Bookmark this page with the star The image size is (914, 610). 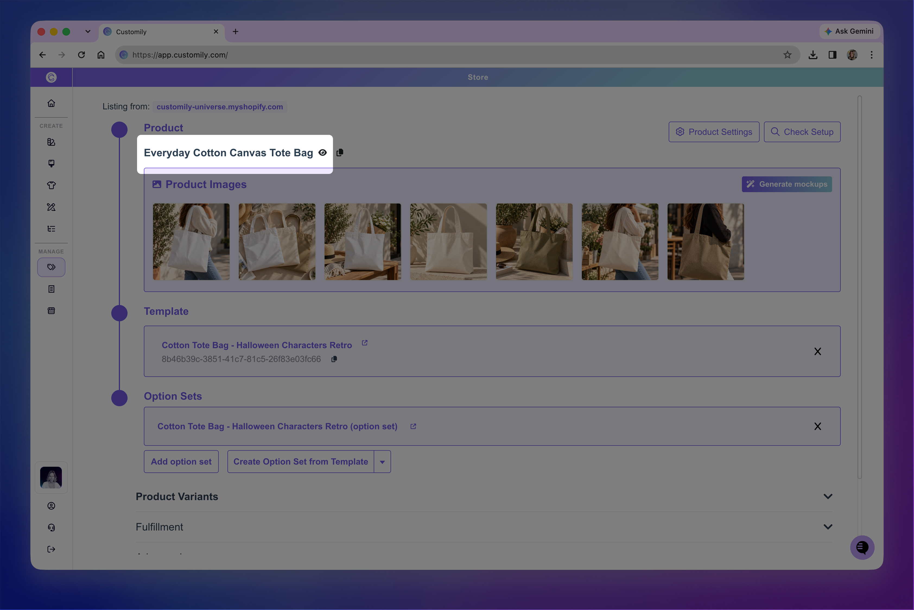[787, 55]
